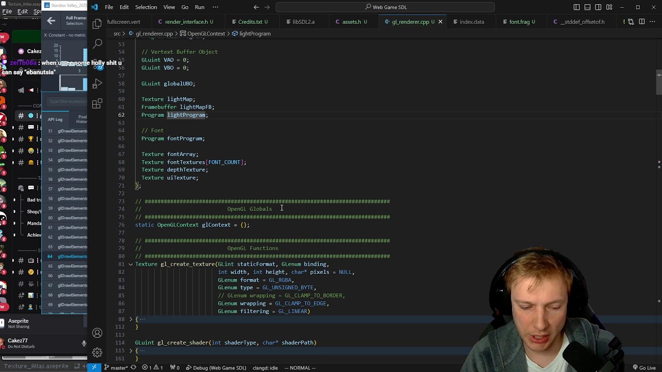Click glContext variable name on line 76
The width and height of the screenshot is (662, 372).
click(216, 225)
